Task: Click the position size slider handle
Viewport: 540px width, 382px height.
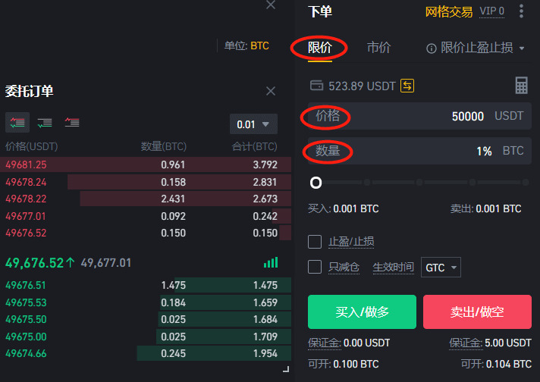Action: pyautogui.click(x=316, y=183)
